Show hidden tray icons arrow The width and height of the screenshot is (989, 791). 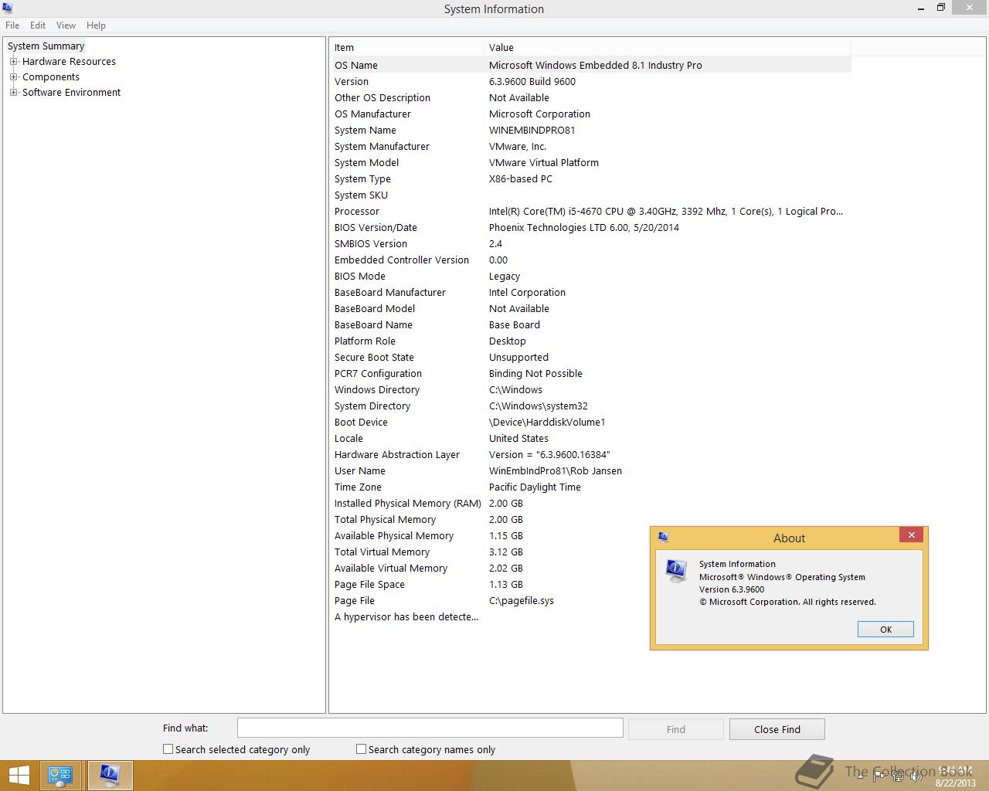tap(860, 776)
